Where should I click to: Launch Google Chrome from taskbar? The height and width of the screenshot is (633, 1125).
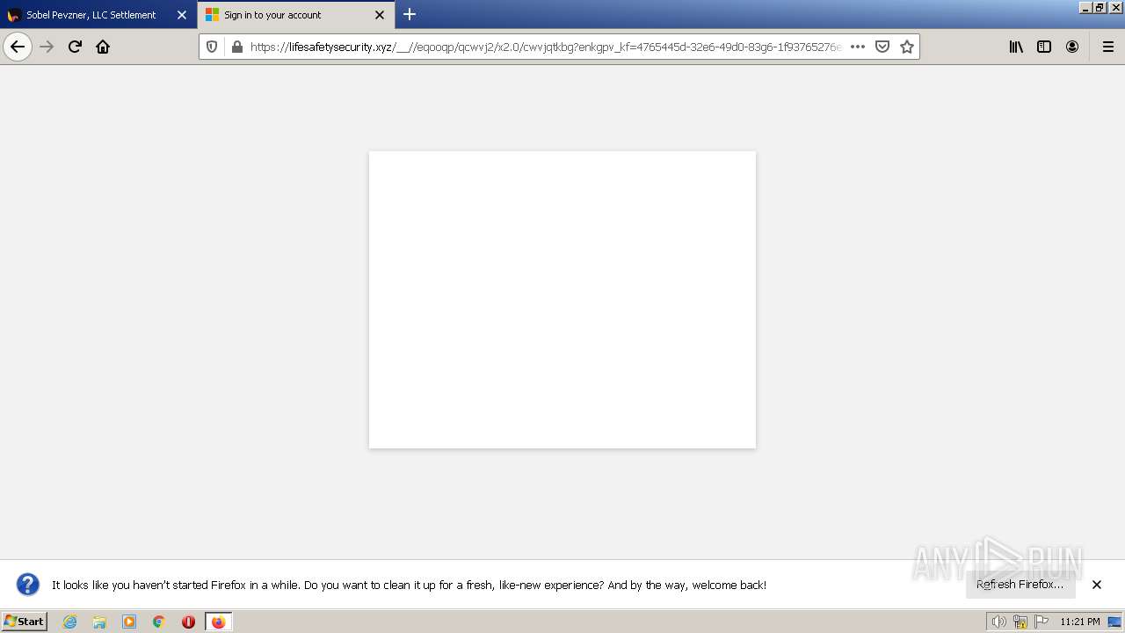[x=159, y=622]
